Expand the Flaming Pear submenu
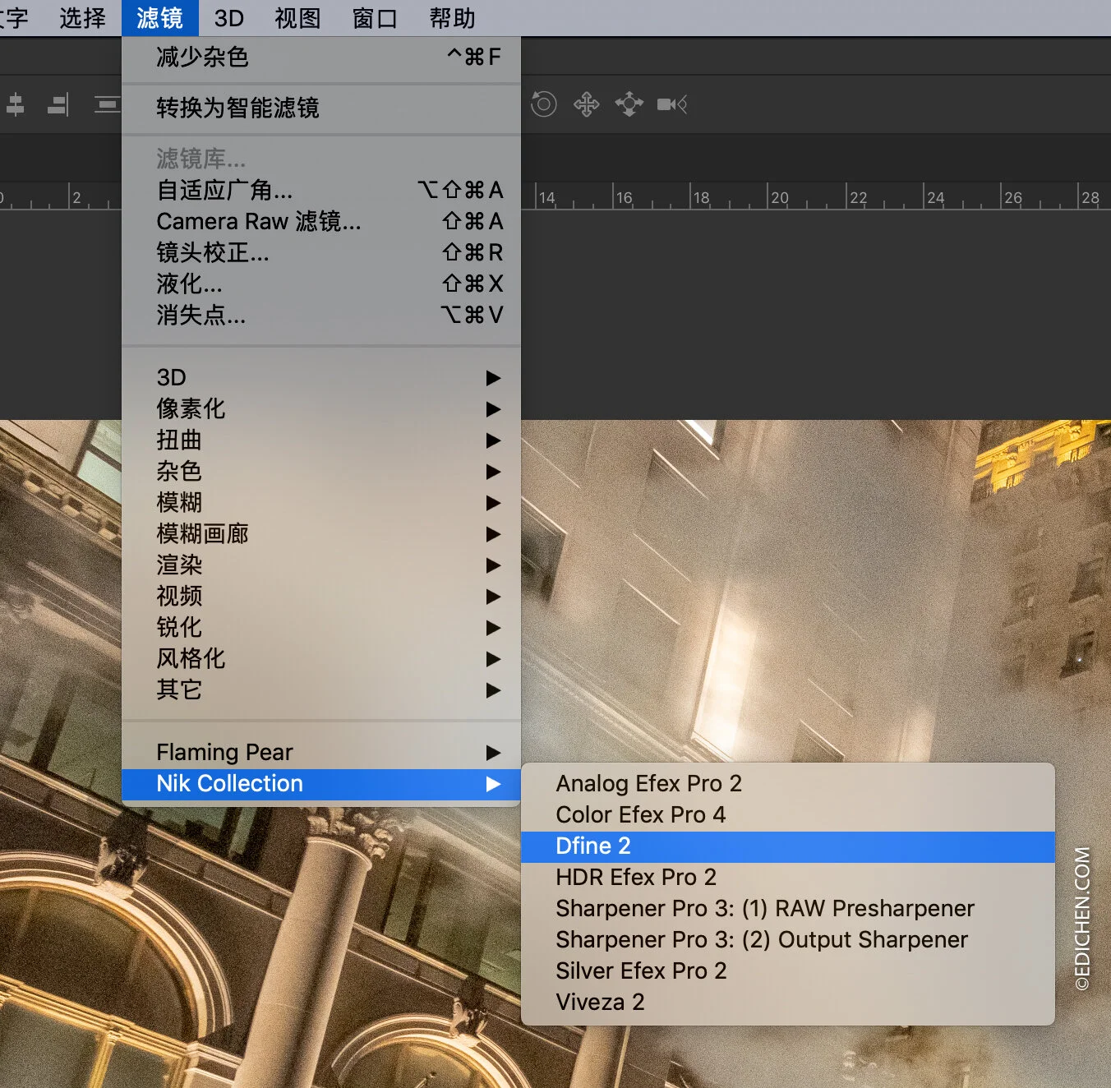The image size is (1111, 1088). pos(321,752)
